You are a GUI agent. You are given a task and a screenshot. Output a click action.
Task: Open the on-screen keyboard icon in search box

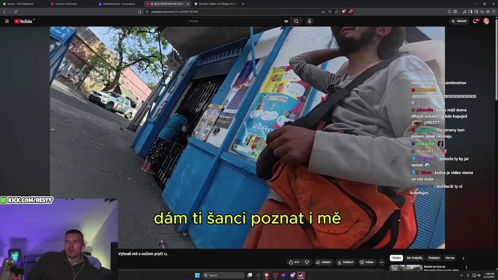coord(286,21)
